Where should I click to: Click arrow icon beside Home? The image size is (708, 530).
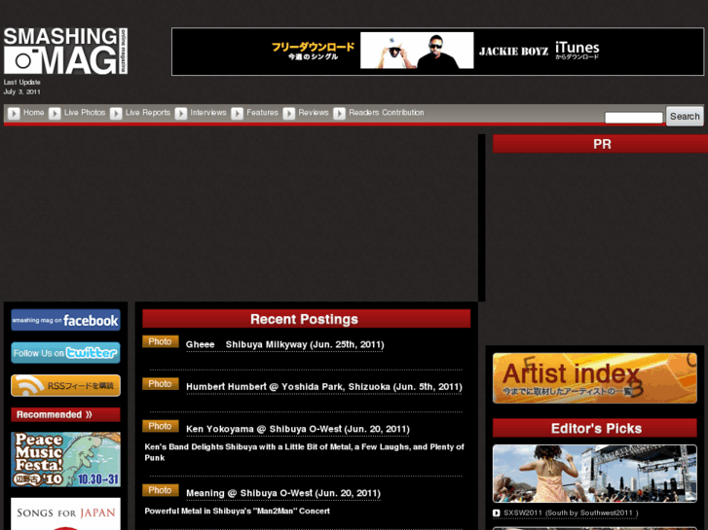pyautogui.click(x=14, y=113)
